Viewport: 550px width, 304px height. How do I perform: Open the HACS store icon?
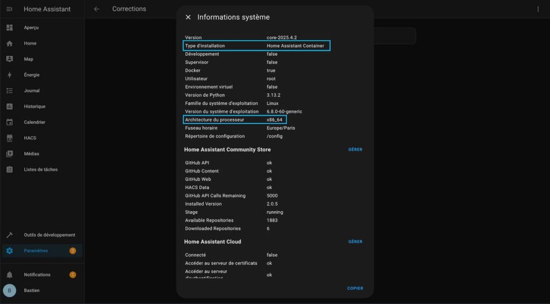[10, 138]
